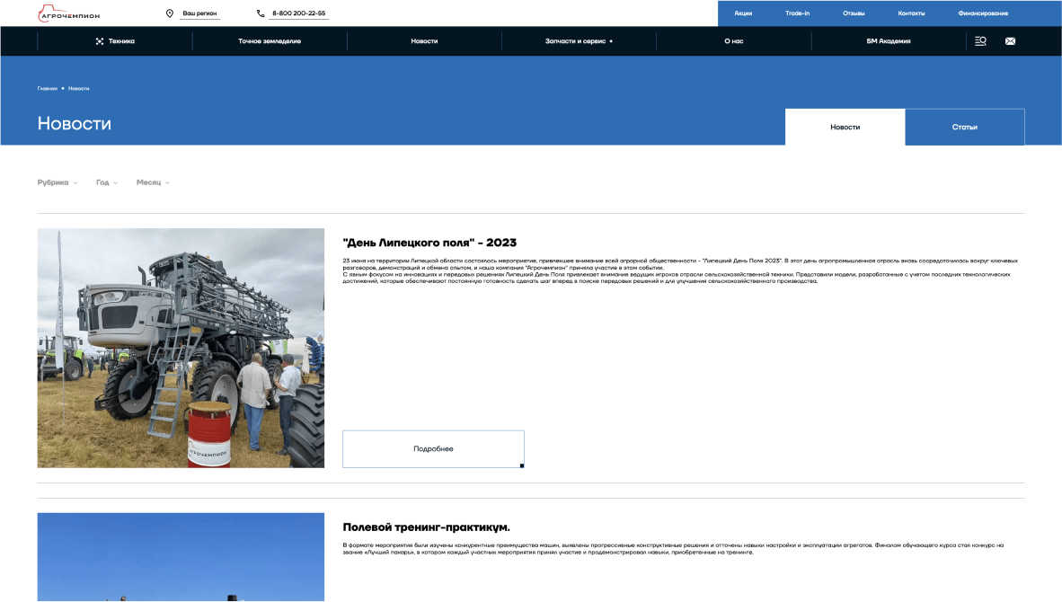Image resolution: width=1062 pixels, height=602 pixels.
Task: Open the Контакты link
Action: (x=911, y=13)
